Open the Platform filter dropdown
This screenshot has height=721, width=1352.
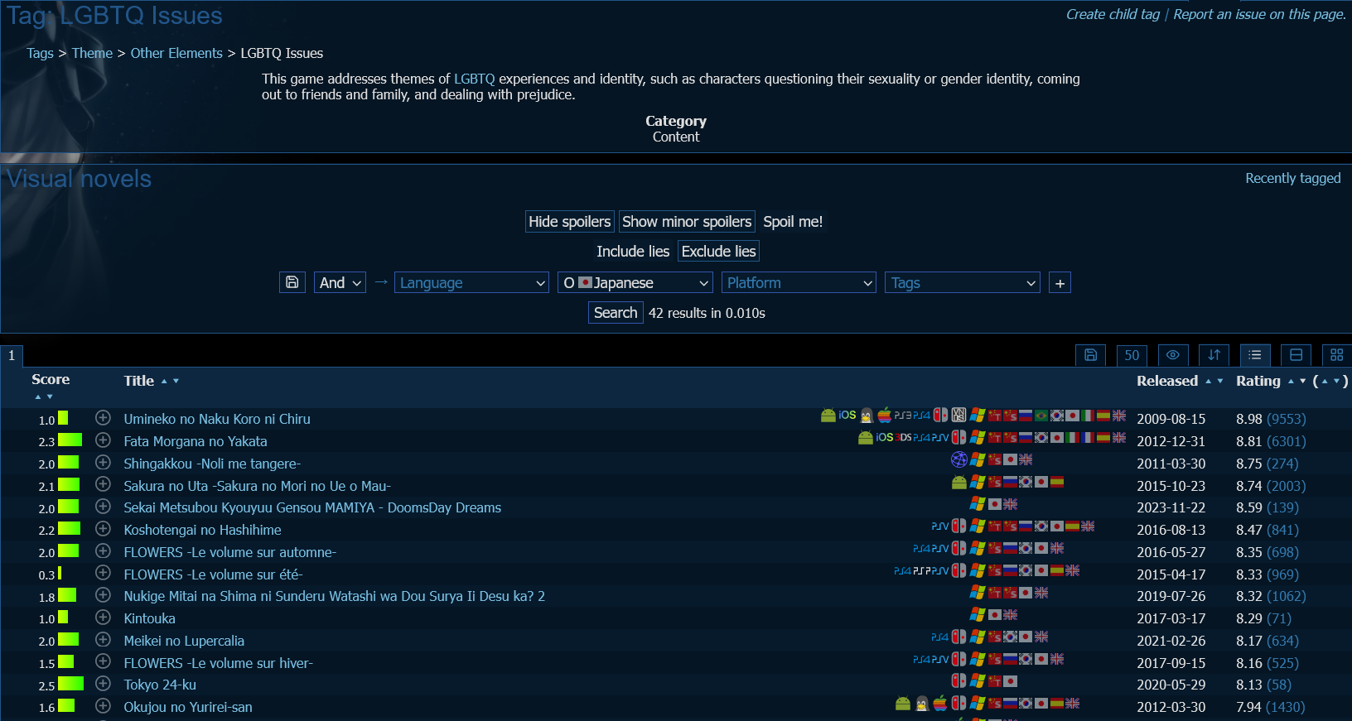pyautogui.click(x=799, y=283)
